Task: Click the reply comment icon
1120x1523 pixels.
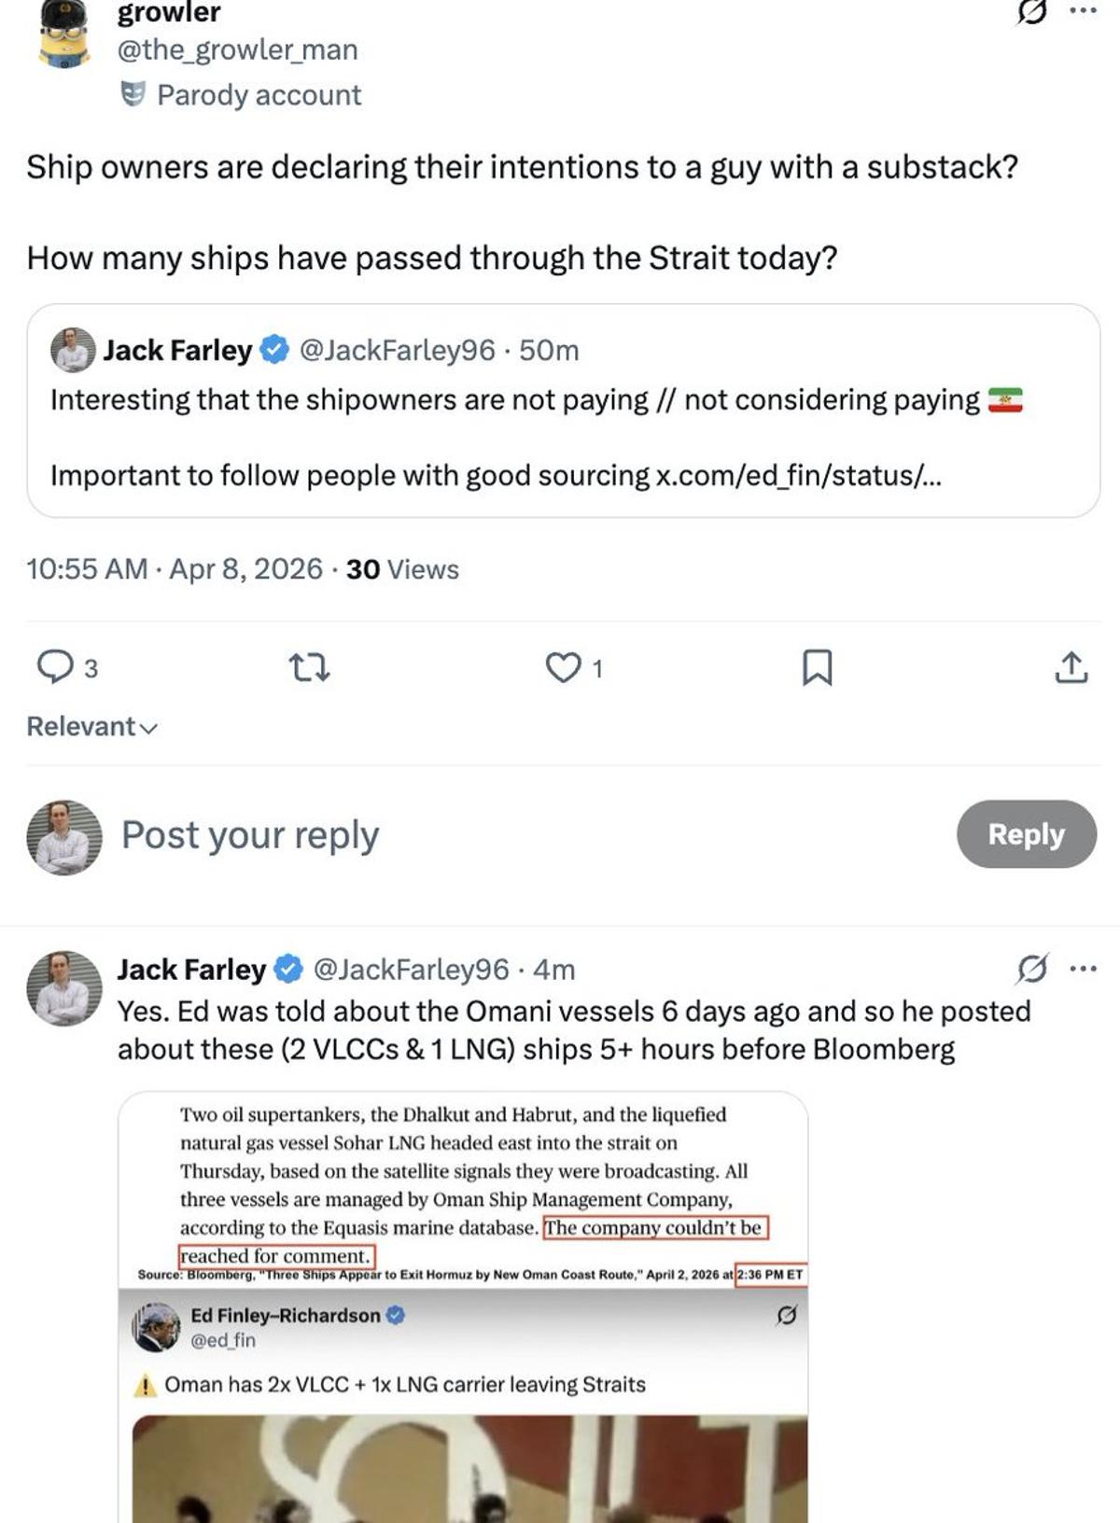Action: (56, 667)
